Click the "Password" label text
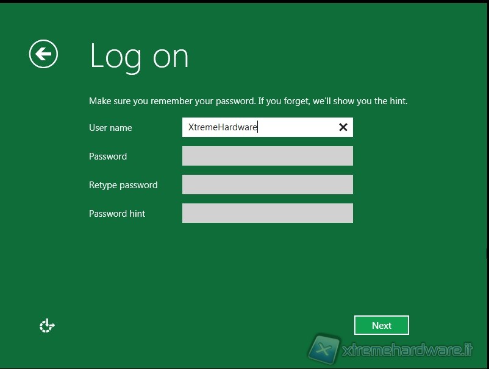The height and width of the screenshot is (369, 489). point(108,156)
